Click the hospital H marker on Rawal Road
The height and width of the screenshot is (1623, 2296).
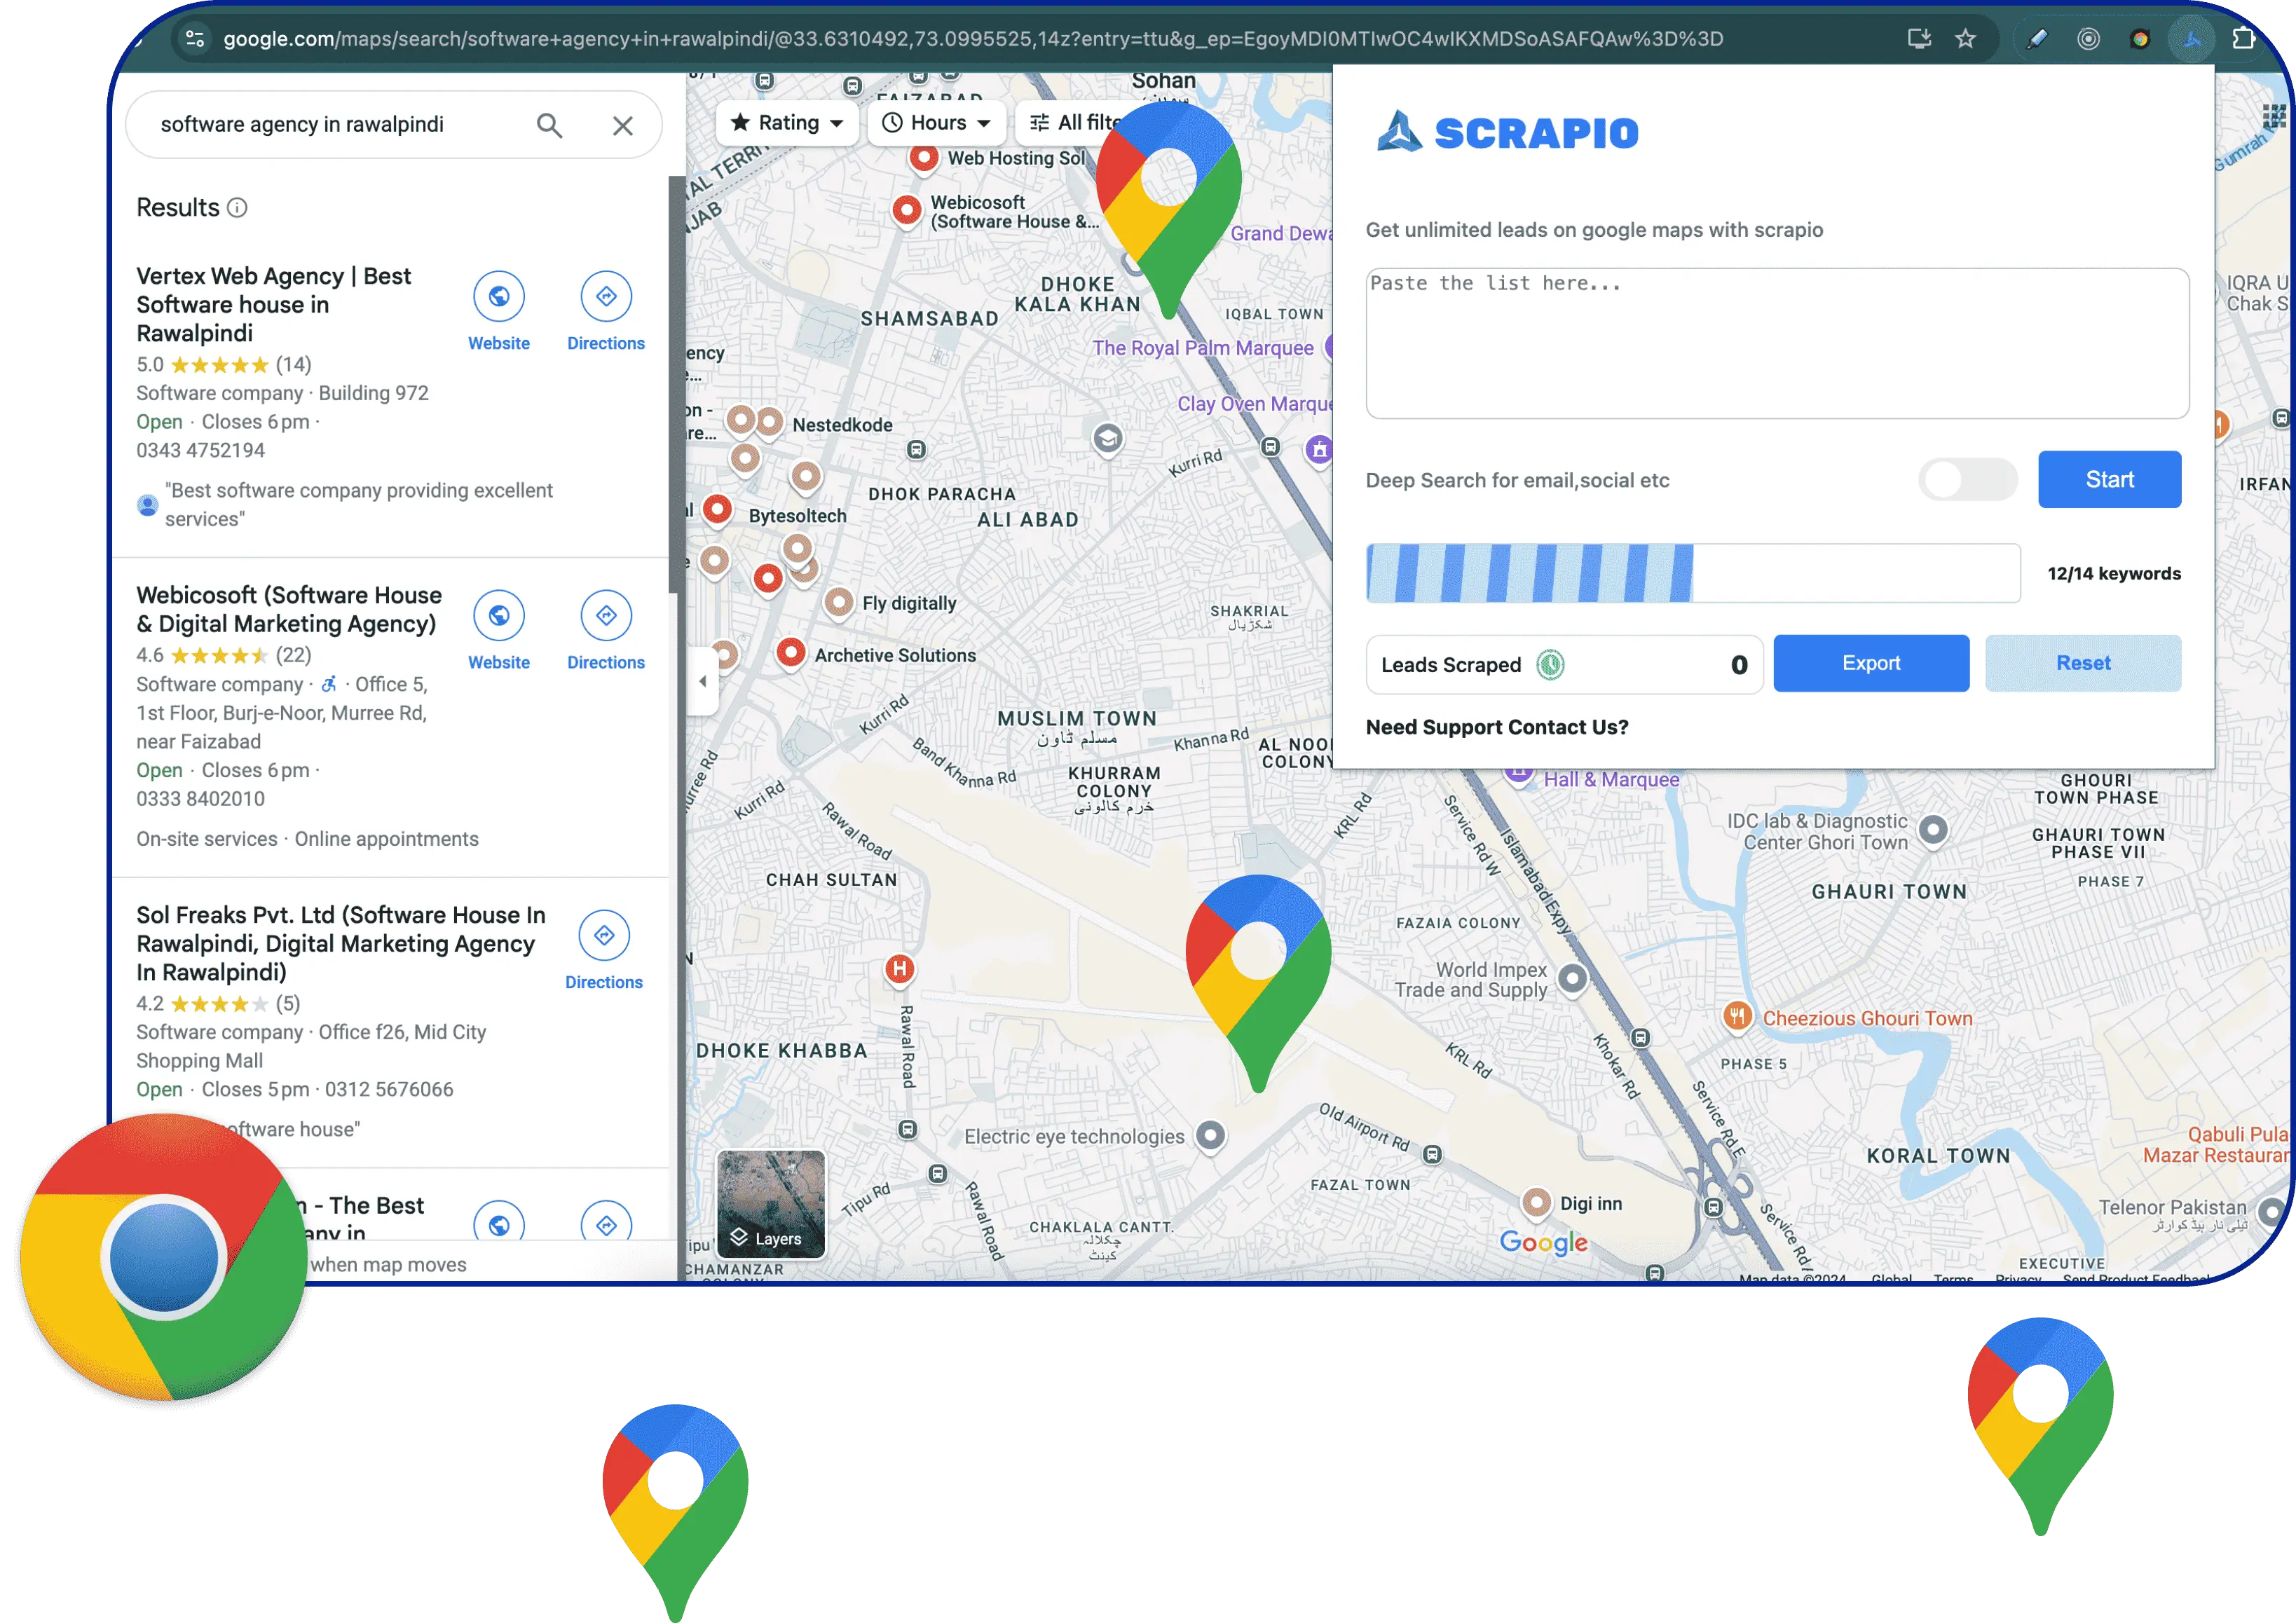(899, 969)
